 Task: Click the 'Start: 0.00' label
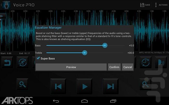pyautogui.click(x=6, y=53)
